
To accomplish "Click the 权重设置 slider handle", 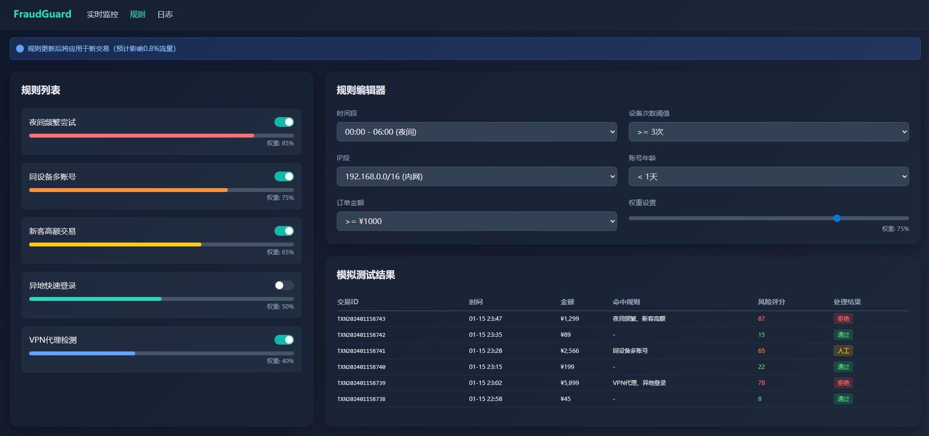I will 837,218.
